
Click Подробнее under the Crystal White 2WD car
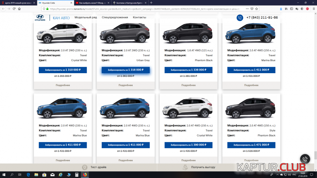point(63,85)
